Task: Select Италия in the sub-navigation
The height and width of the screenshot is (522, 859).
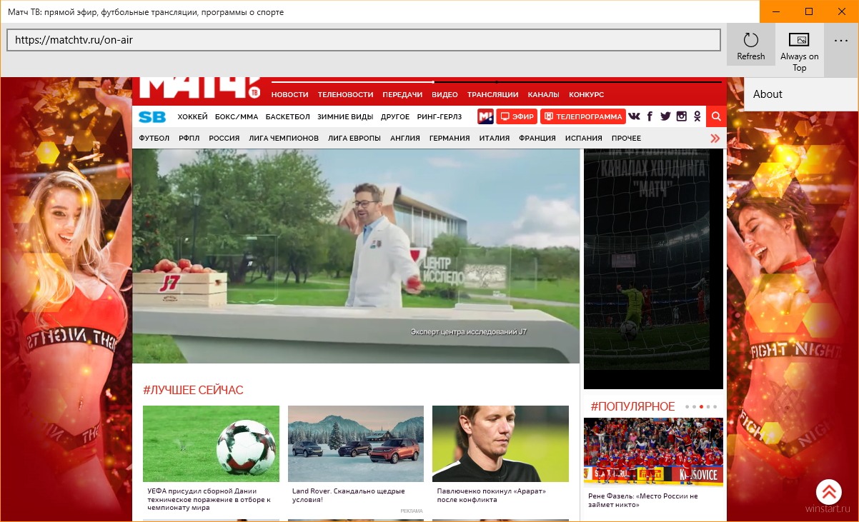Action: point(495,138)
